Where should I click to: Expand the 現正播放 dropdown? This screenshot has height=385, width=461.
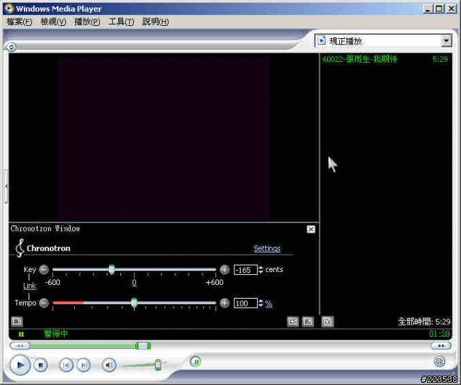click(446, 41)
